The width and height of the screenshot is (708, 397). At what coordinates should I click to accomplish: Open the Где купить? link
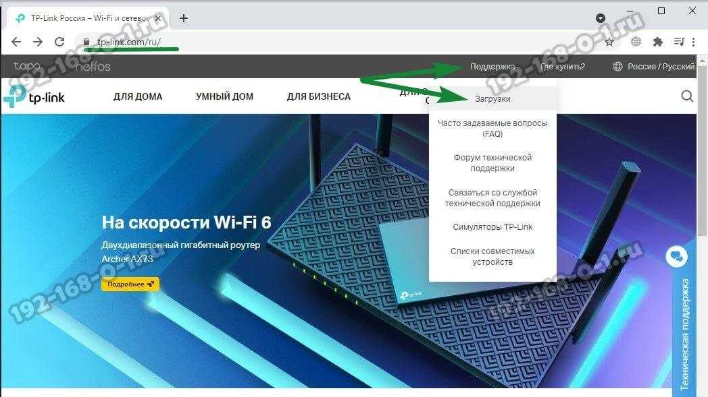[x=563, y=66]
